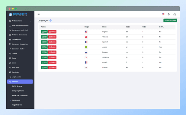The image size is (186, 115).
Task: Click the Order column header
Action: (144, 27)
